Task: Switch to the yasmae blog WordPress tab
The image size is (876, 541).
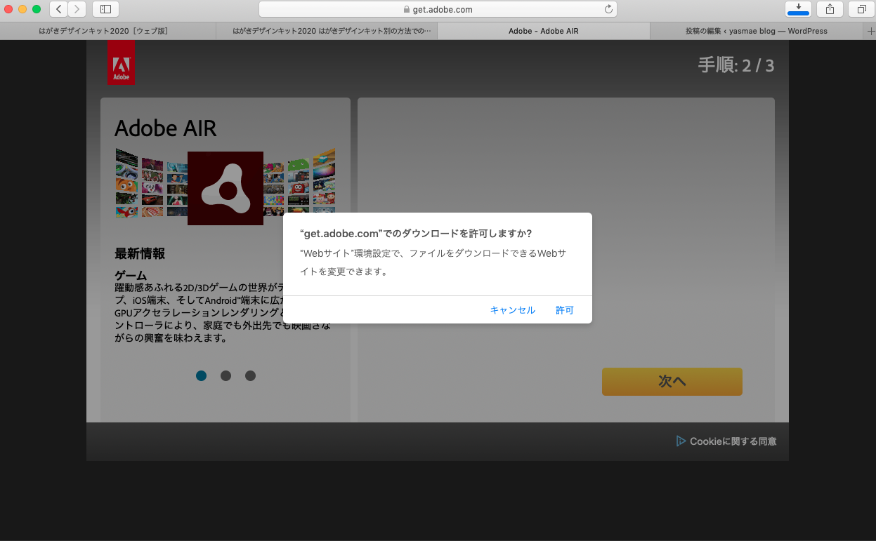Action: tap(757, 31)
